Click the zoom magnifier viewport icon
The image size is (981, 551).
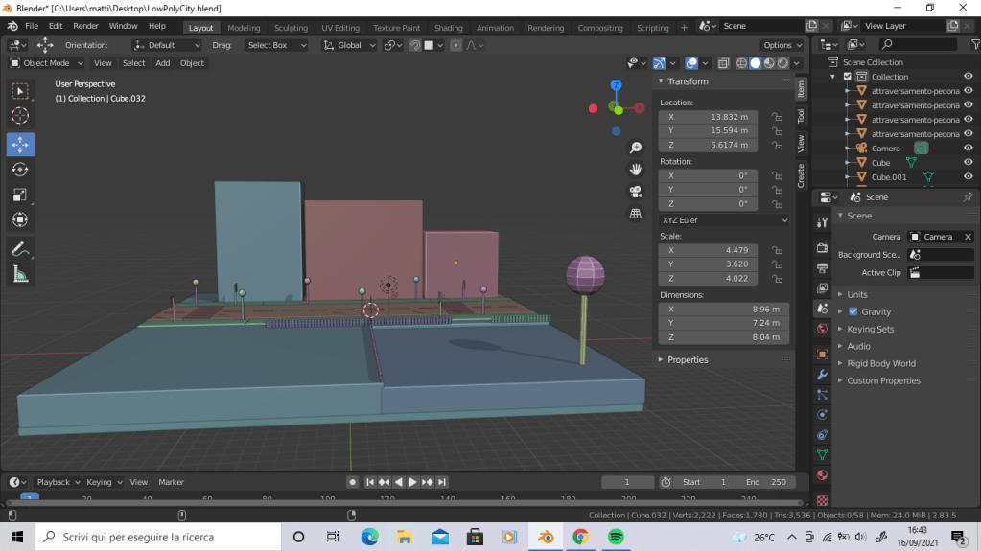pos(635,148)
